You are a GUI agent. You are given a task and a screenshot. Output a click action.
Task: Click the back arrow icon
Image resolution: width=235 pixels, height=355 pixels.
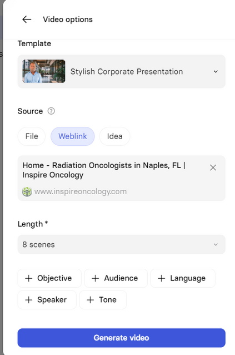pos(27,19)
